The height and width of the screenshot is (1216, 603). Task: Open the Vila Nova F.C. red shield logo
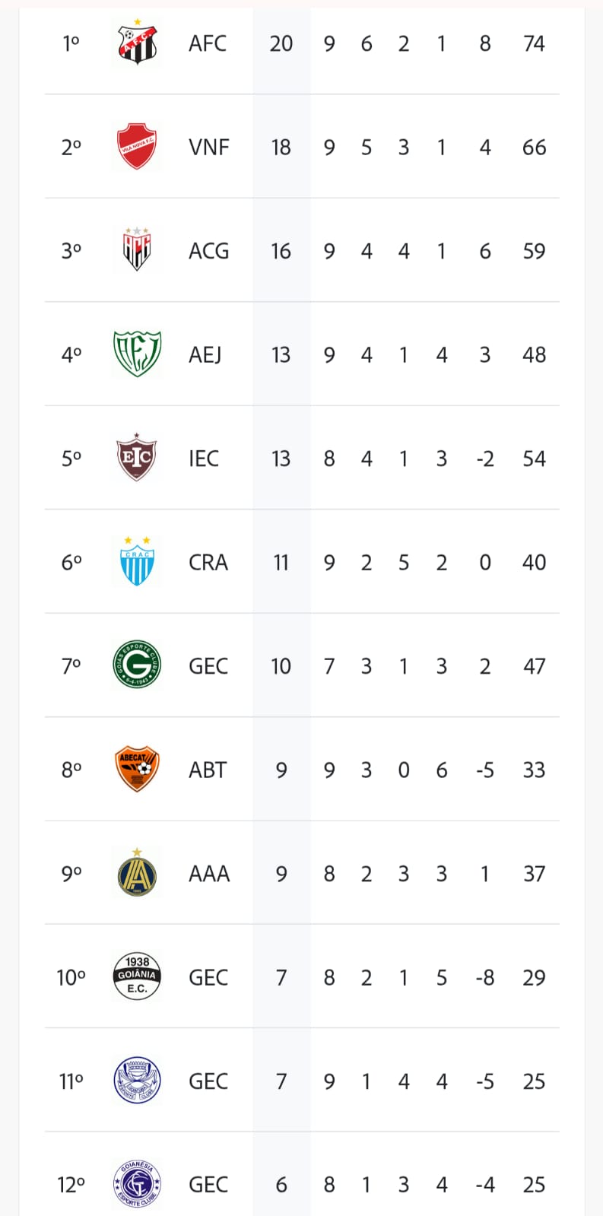pyautogui.click(x=137, y=146)
